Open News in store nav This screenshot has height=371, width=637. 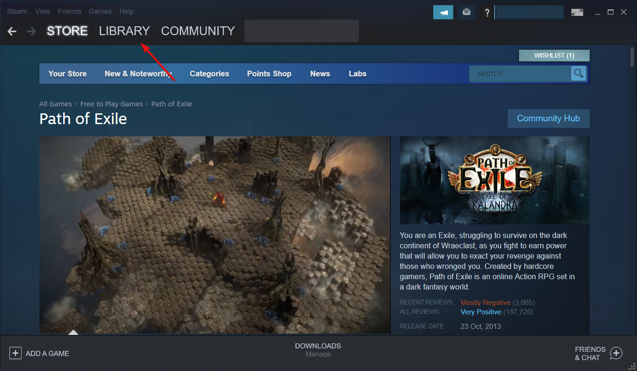(320, 74)
